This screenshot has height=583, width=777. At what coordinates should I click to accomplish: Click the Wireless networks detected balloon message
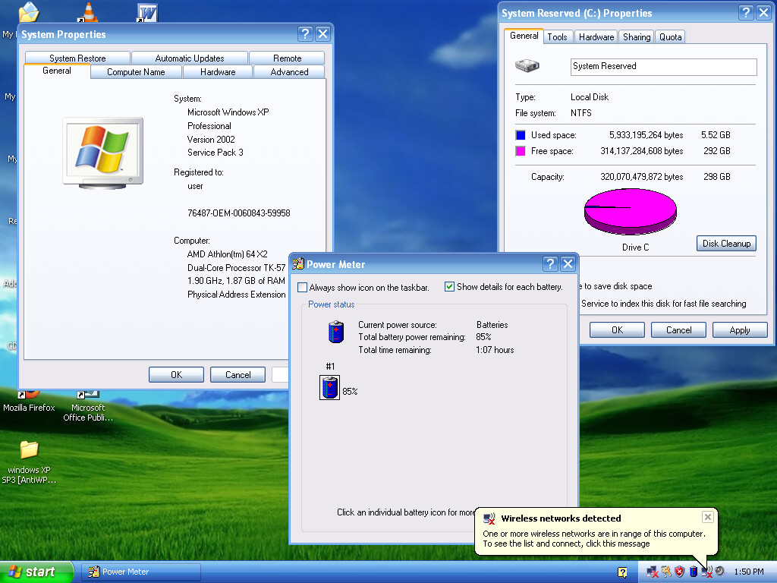tap(596, 531)
